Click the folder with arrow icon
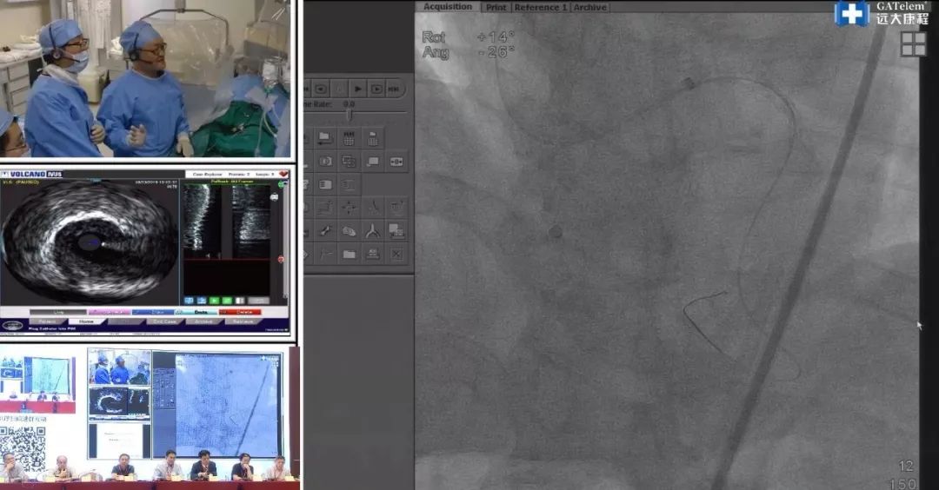 (324, 138)
